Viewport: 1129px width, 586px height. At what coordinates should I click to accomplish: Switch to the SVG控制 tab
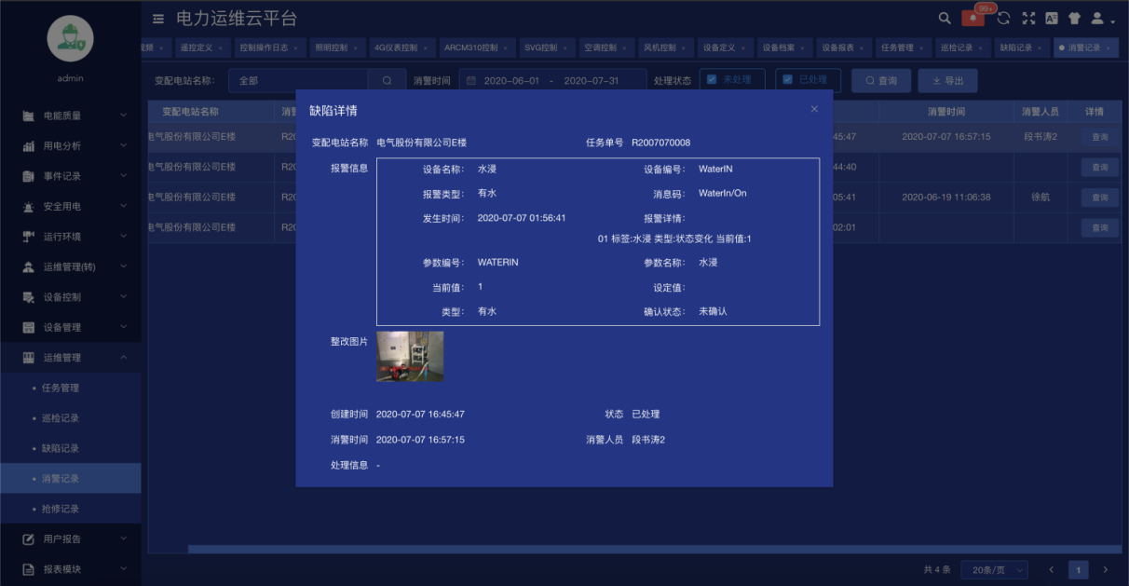[545, 48]
